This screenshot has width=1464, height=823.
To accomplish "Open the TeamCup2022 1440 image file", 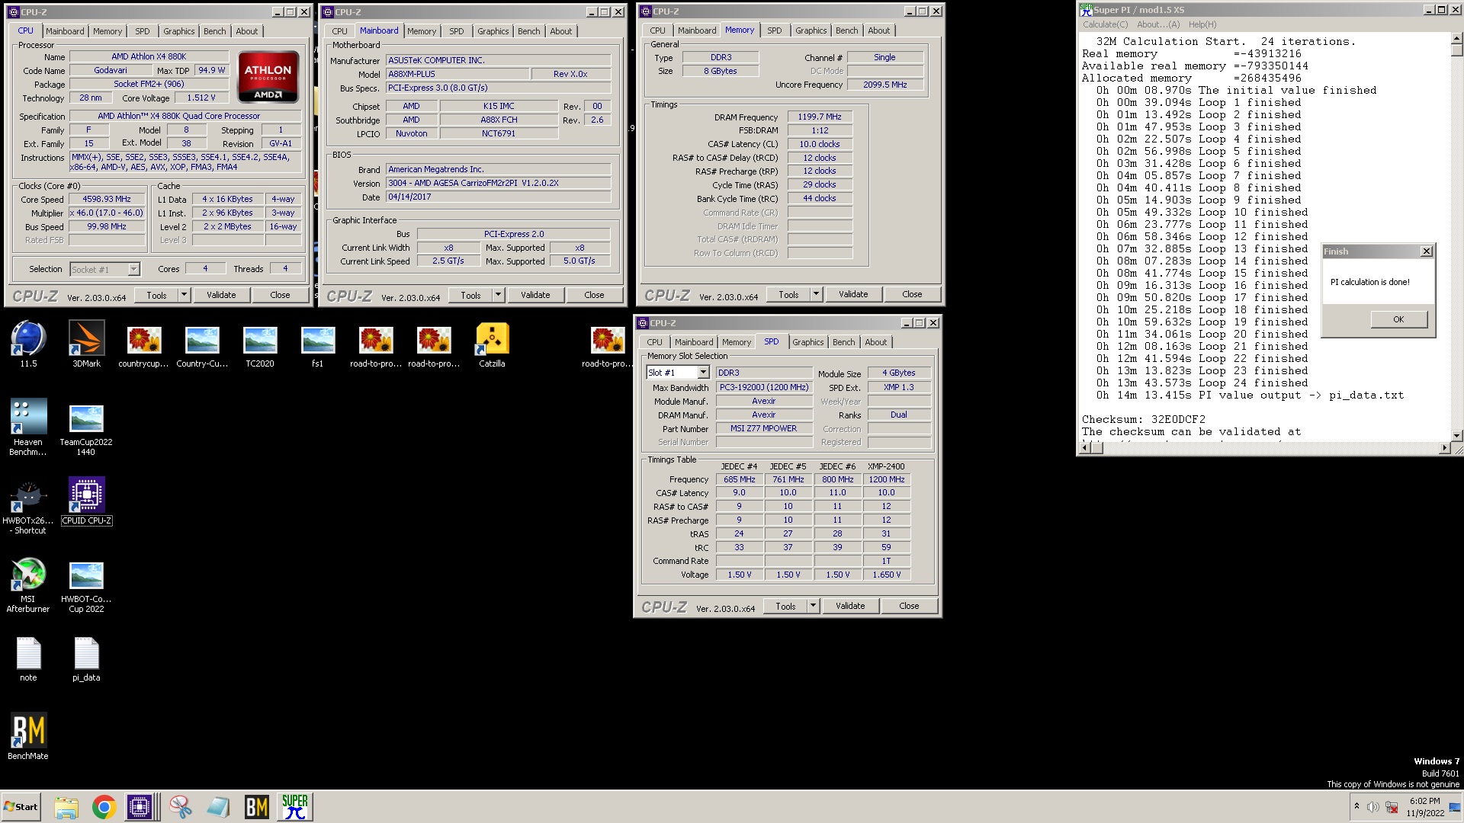I will [x=86, y=431].
